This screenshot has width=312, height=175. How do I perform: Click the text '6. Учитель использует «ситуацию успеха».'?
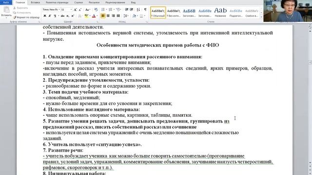pos(92,144)
